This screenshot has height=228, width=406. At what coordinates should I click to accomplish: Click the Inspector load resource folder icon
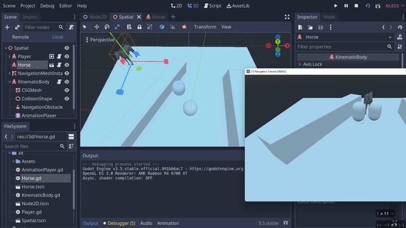tap(310, 27)
